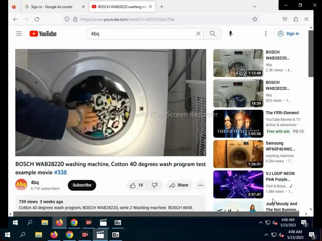Screen dimensions: 322x241
Task: Open the Samsung WF60F4E4W2 video thumbnail
Action: point(238,154)
